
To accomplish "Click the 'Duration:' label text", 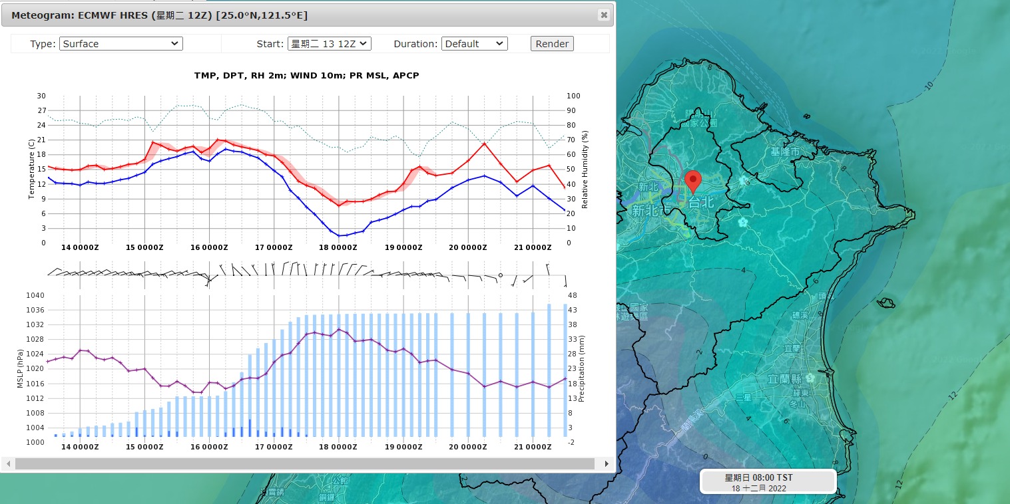I will (x=415, y=44).
